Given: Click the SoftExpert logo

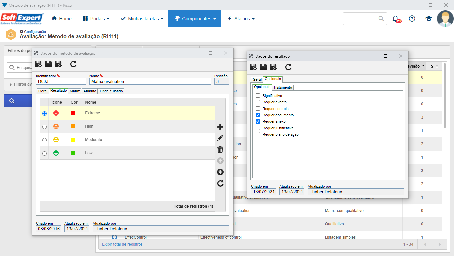Looking at the screenshot, I should [x=22, y=19].
